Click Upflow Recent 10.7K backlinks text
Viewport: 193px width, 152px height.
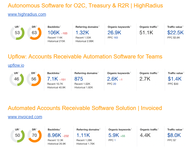[x=55, y=84]
